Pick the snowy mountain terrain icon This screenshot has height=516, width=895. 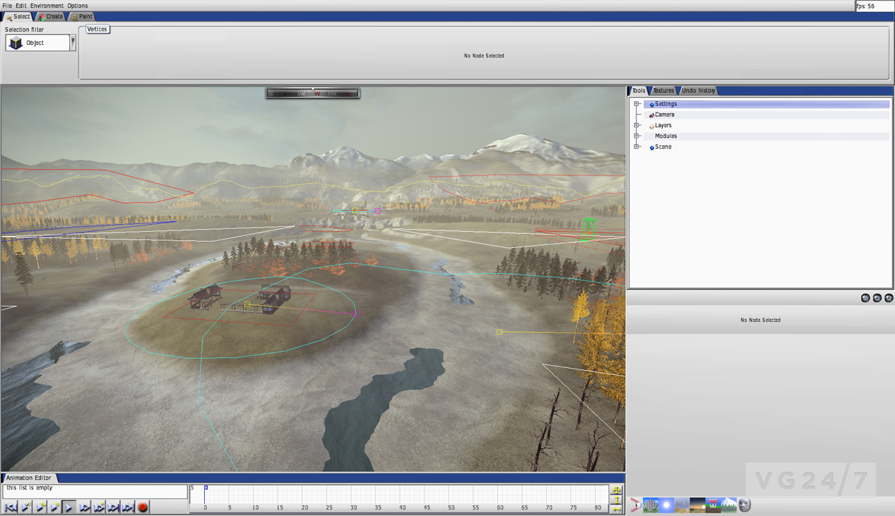(729, 505)
